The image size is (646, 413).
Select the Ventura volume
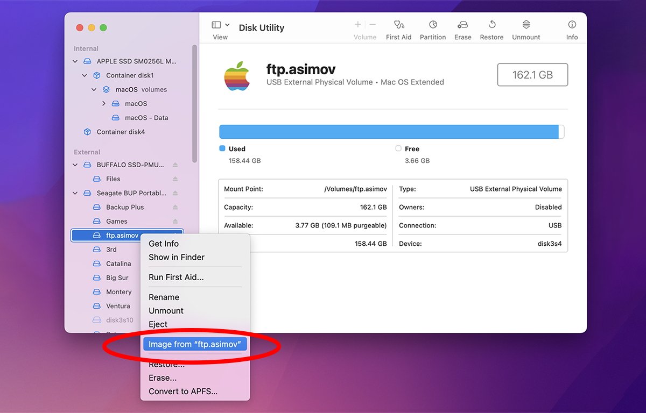pos(118,306)
